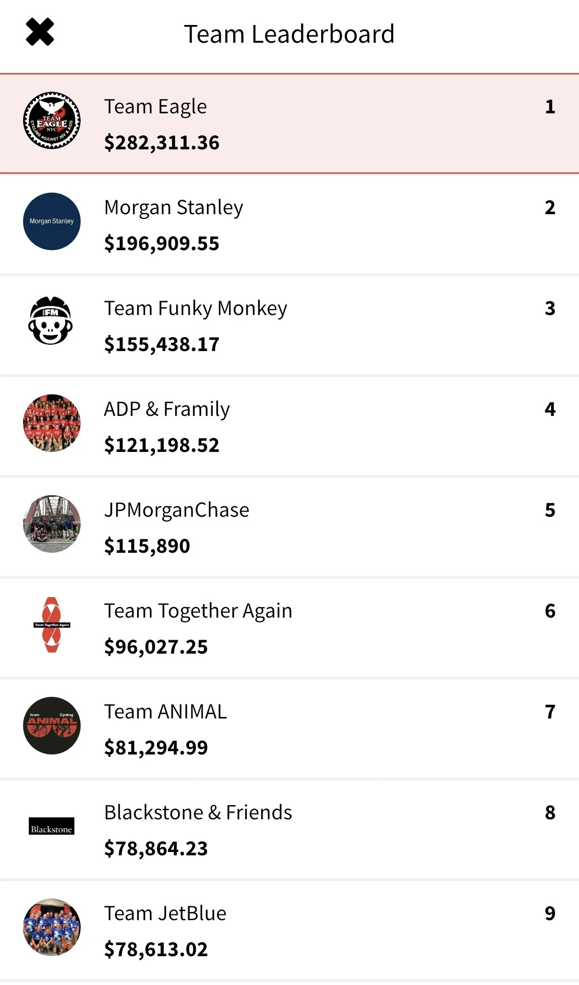The width and height of the screenshot is (579, 985).
Task: Open the Morgan Stanley team name
Action: pos(174,207)
